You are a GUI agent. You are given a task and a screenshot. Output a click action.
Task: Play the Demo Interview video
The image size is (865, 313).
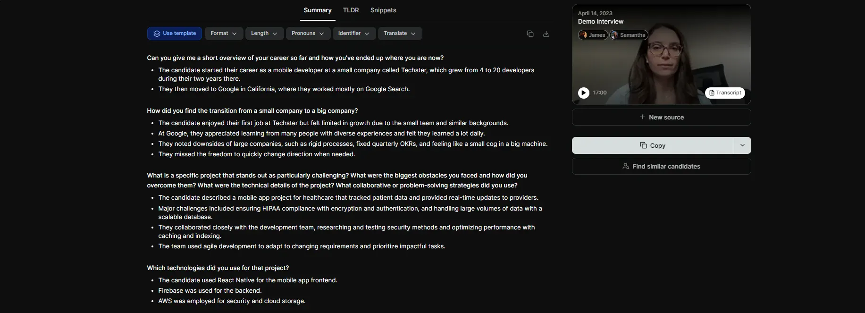coord(584,93)
